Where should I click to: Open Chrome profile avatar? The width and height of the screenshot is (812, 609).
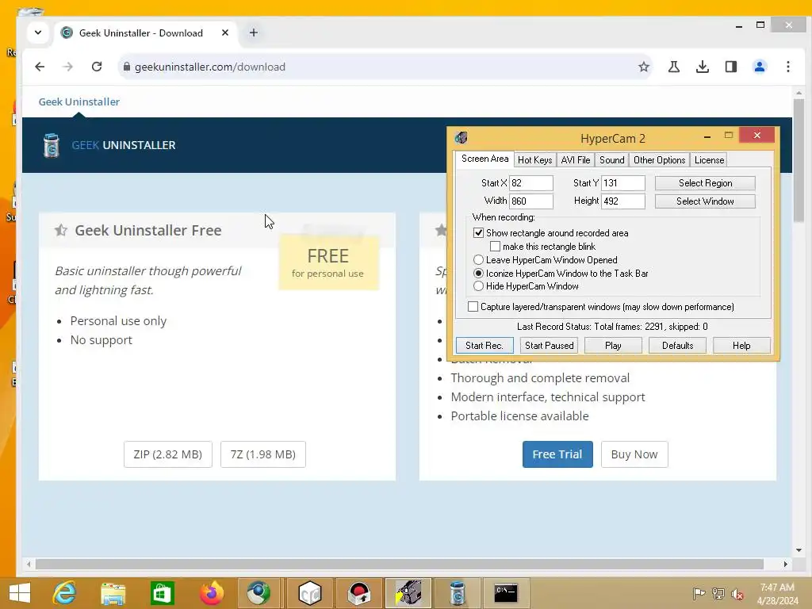pos(760,67)
